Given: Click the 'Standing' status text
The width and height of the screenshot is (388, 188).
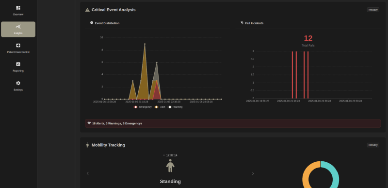Looking at the screenshot, I should (x=170, y=182).
